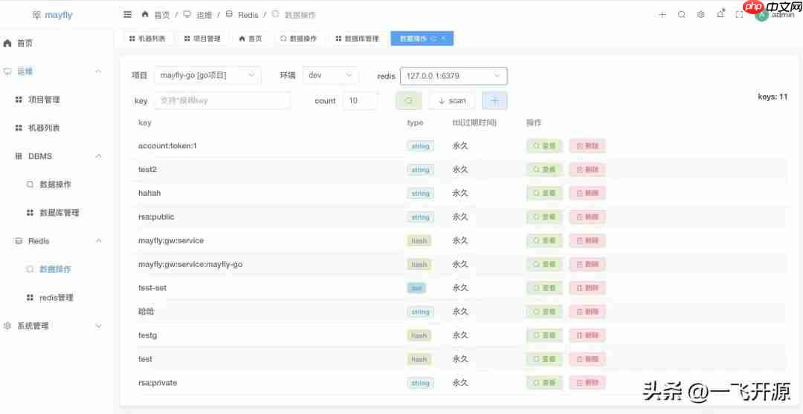Open the 项目 dropdown showing mayfly-go
The height and width of the screenshot is (414, 803).
[x=207, y=75]
